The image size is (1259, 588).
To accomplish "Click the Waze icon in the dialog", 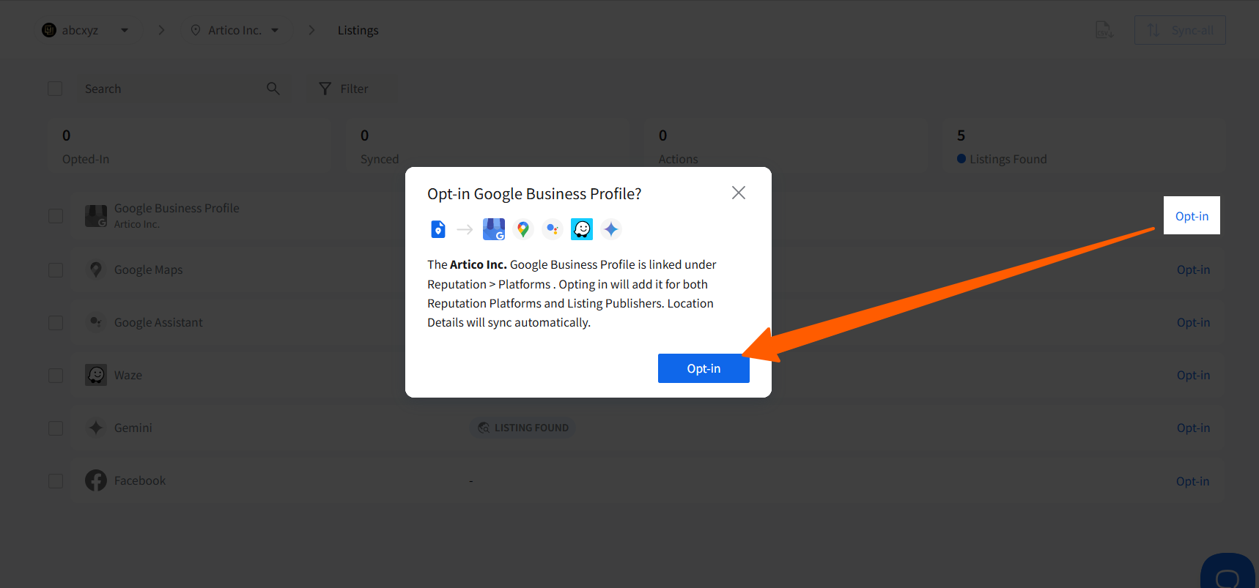I will [582, 229].
